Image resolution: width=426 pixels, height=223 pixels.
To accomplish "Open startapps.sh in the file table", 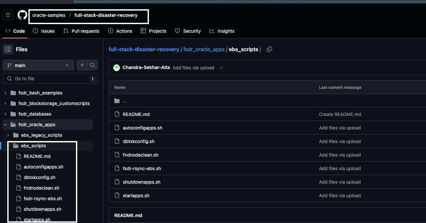I will tap(136, 196).
